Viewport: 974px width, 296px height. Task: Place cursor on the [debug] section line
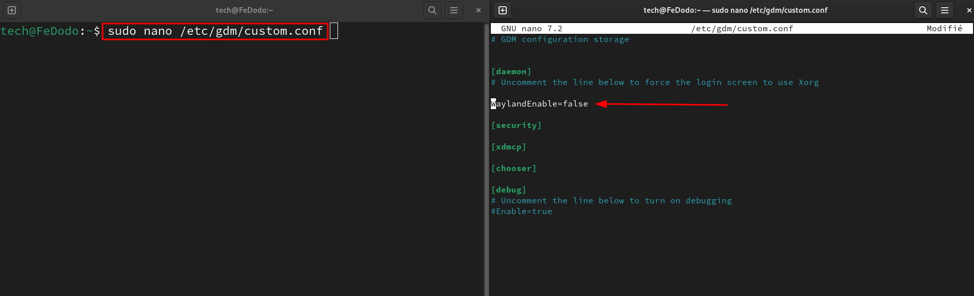[508, 190]
